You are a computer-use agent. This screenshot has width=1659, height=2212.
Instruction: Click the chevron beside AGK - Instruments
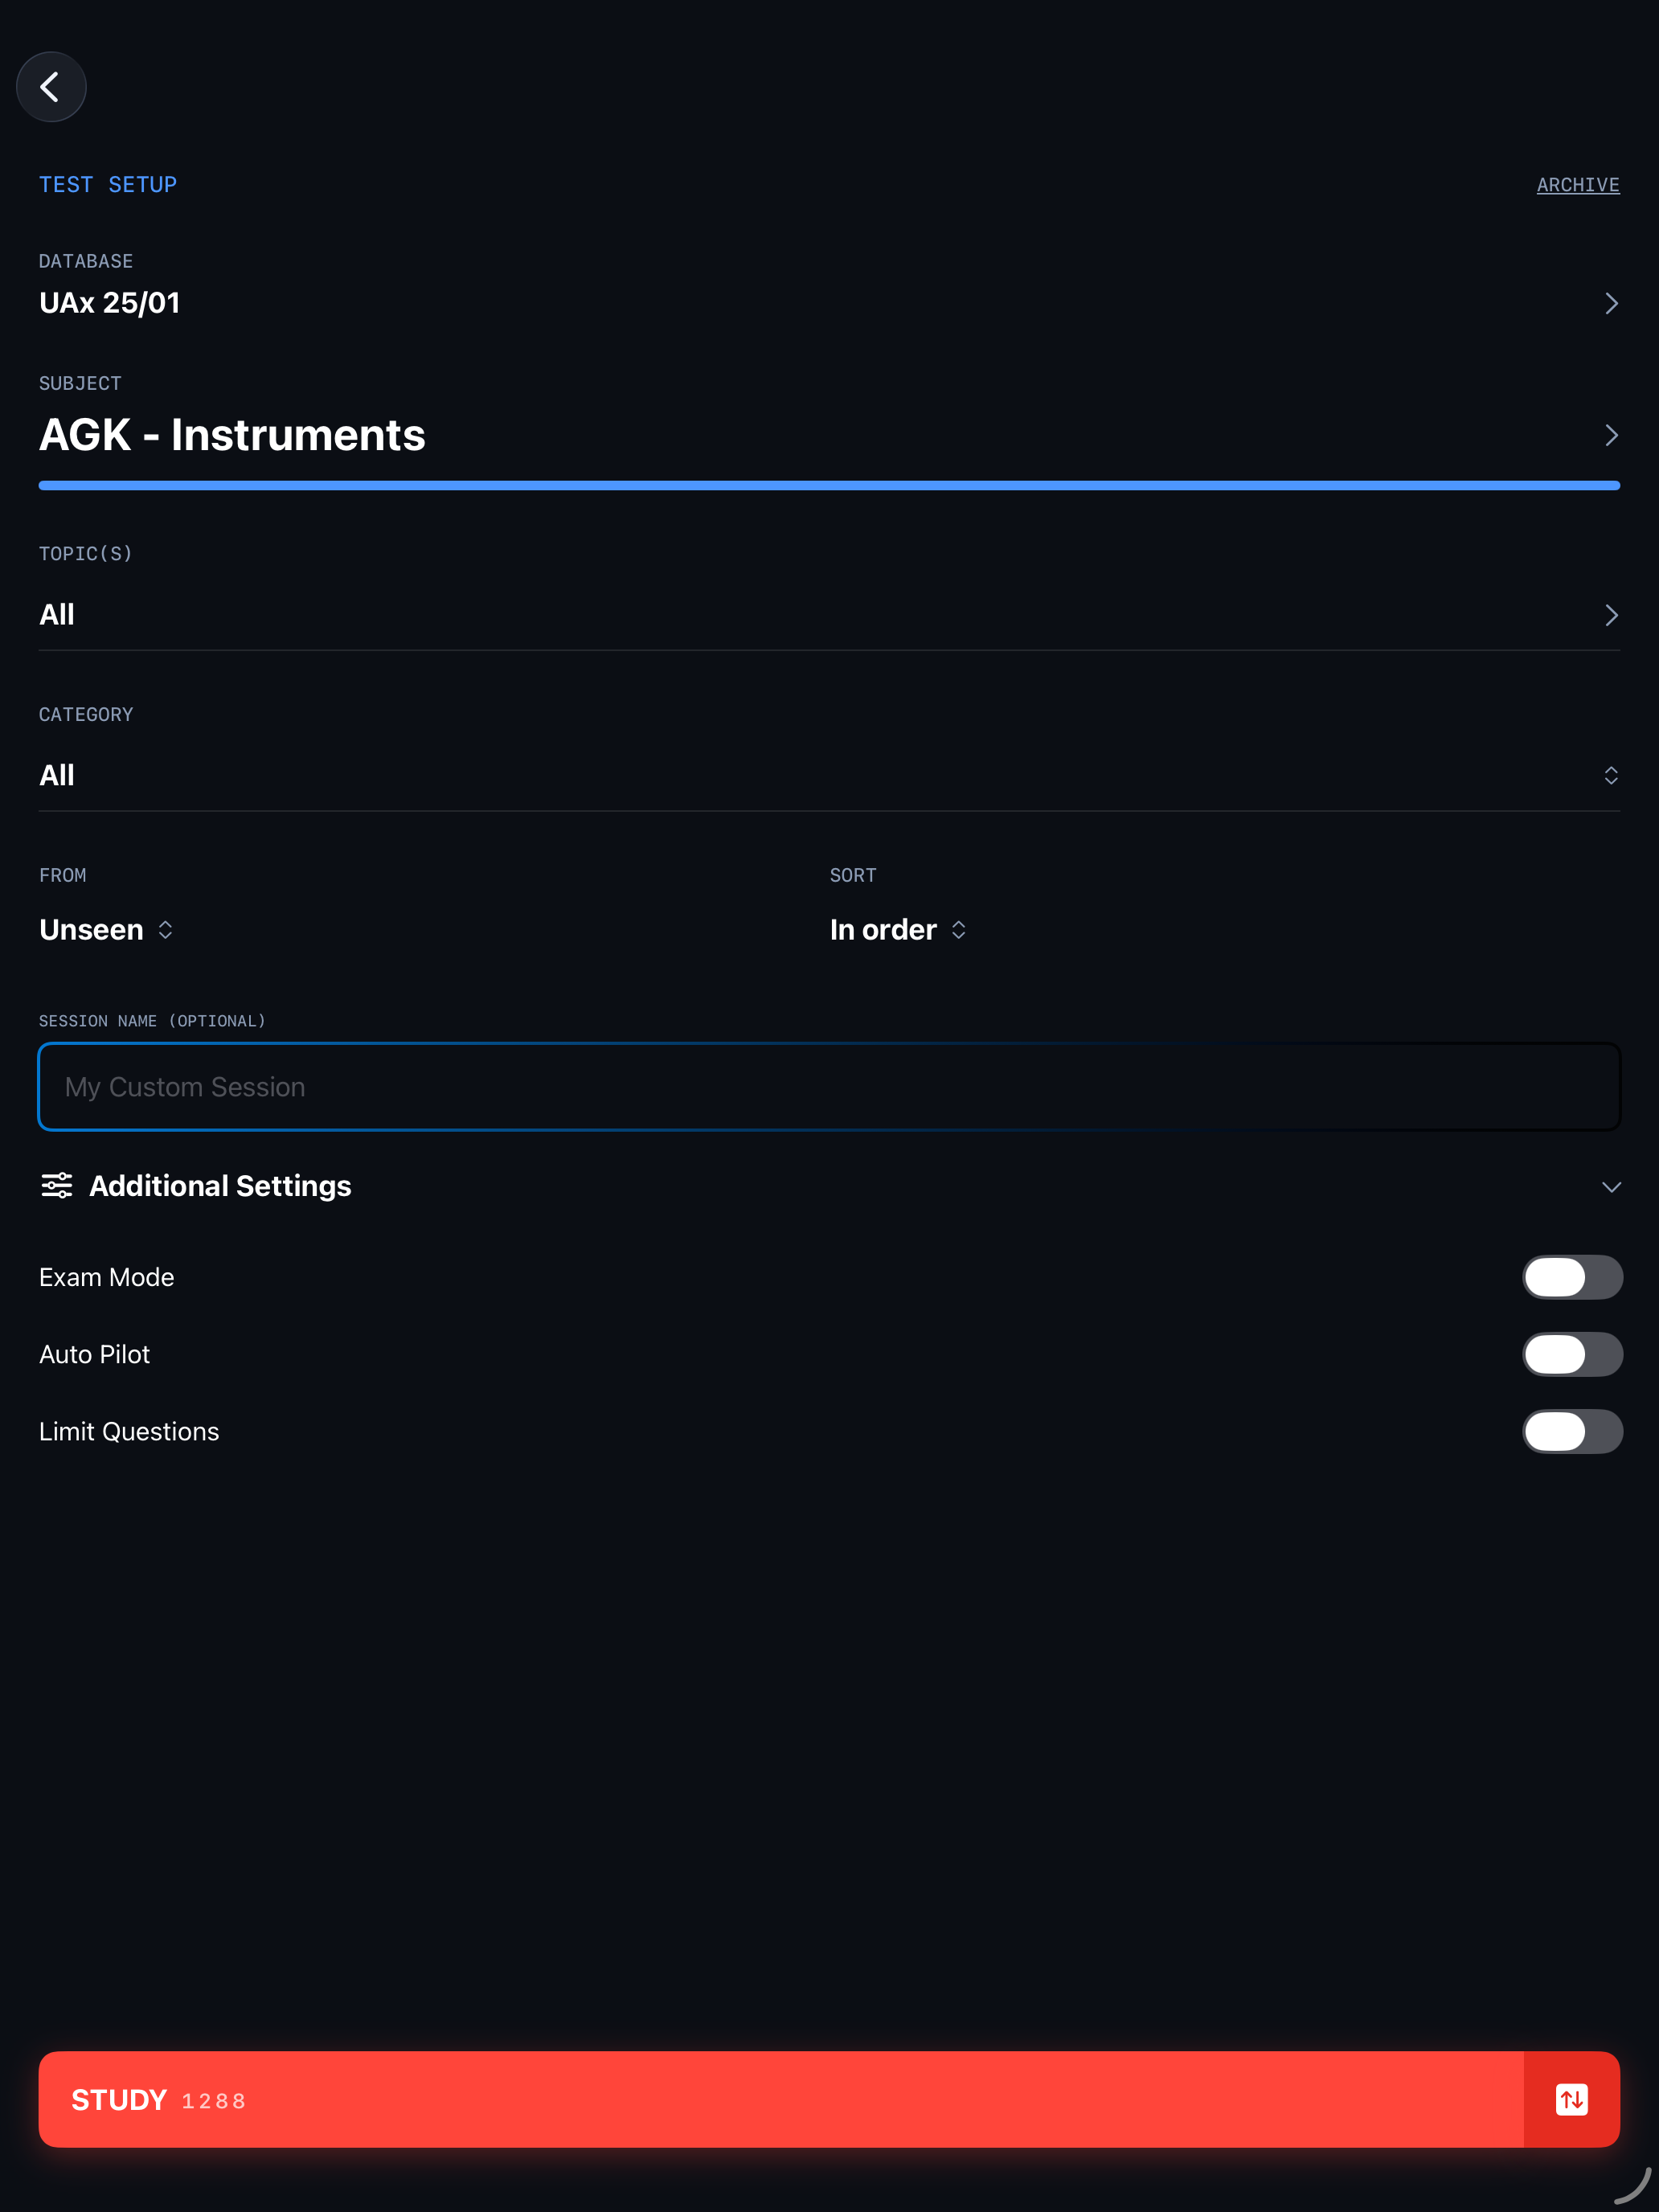(x=1610, y=435)
